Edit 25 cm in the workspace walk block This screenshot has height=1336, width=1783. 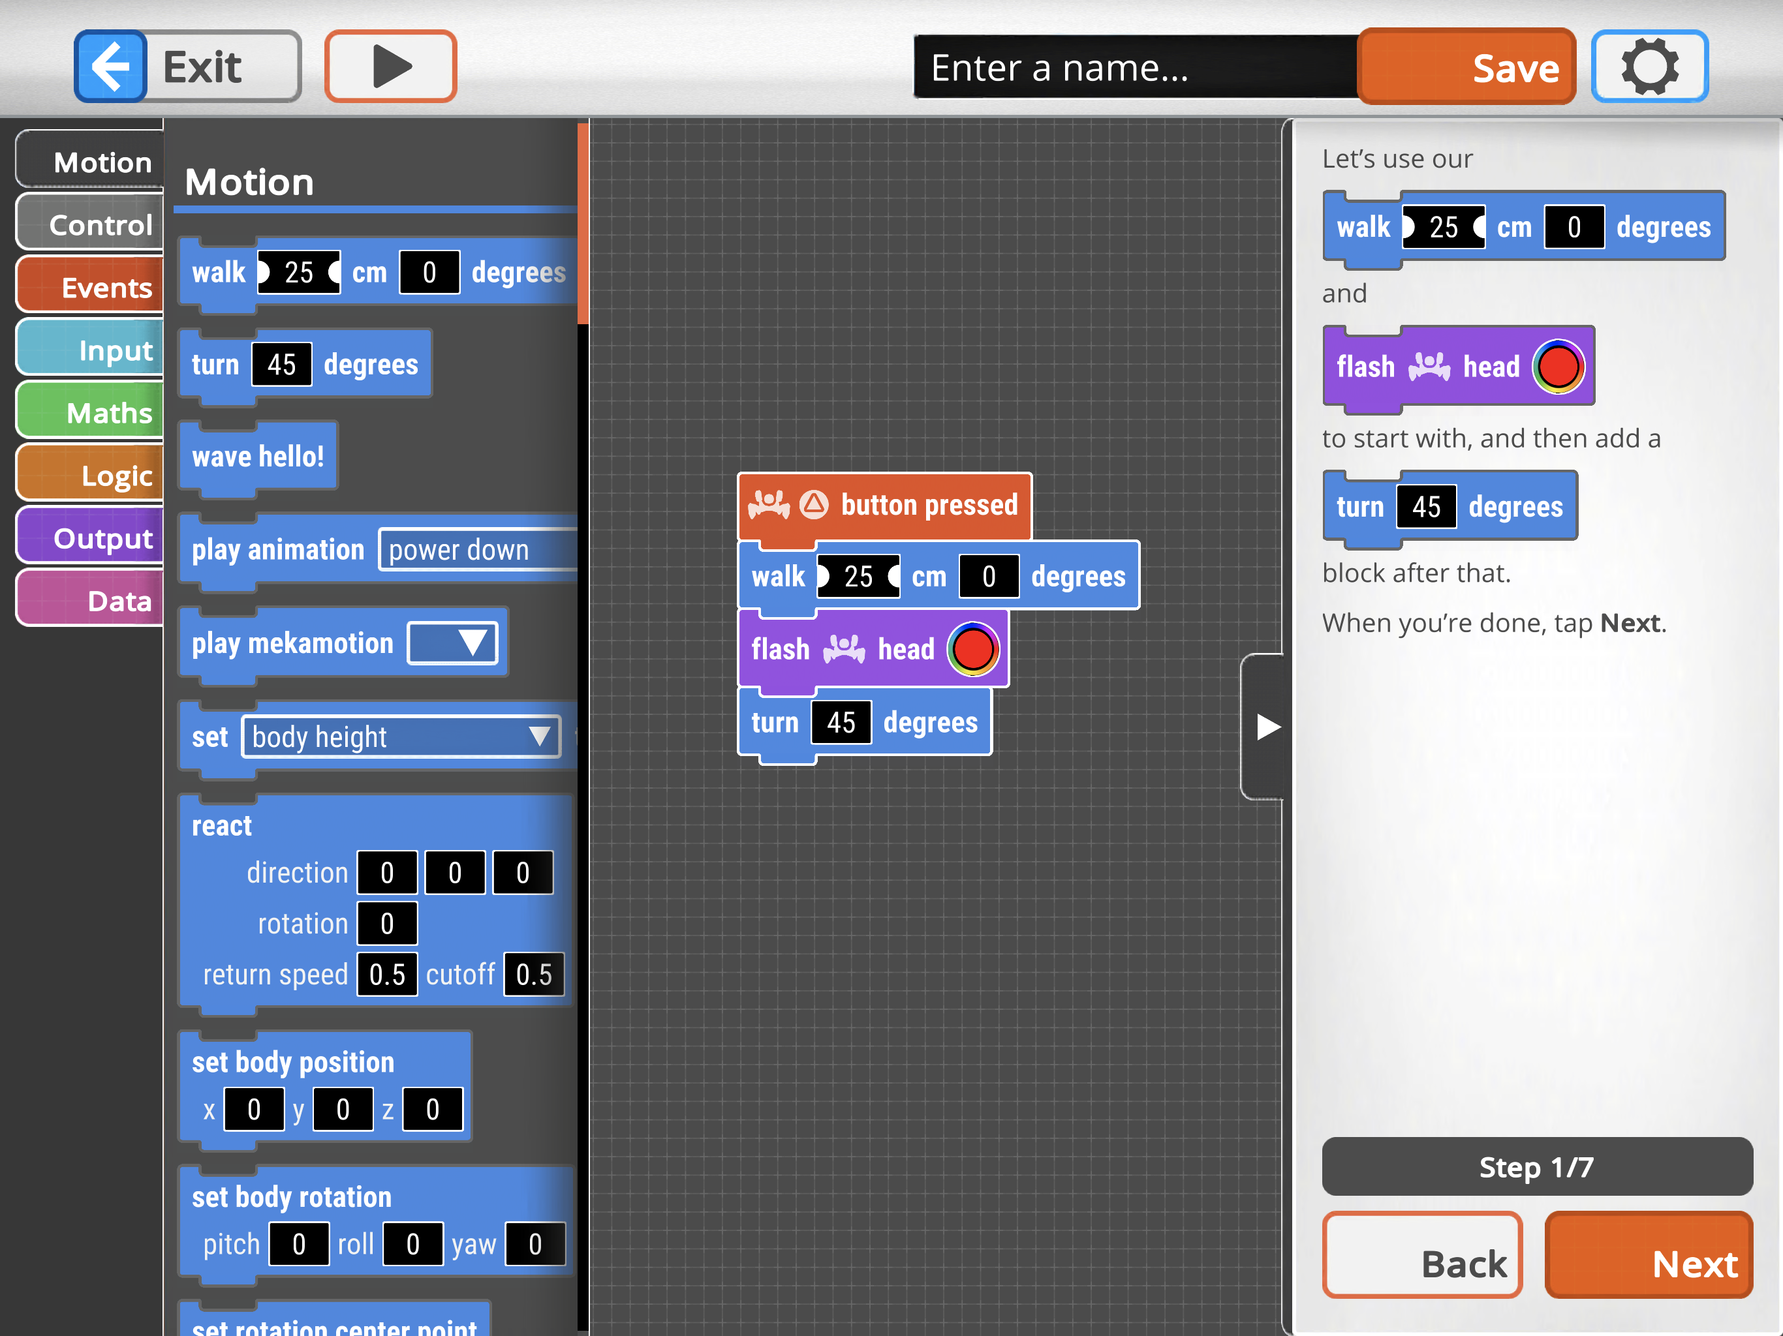click(858, 576)
